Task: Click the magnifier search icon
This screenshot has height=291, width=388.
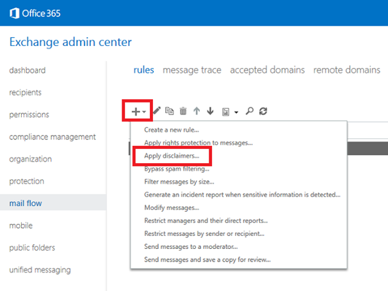Action: pos(249,111)
